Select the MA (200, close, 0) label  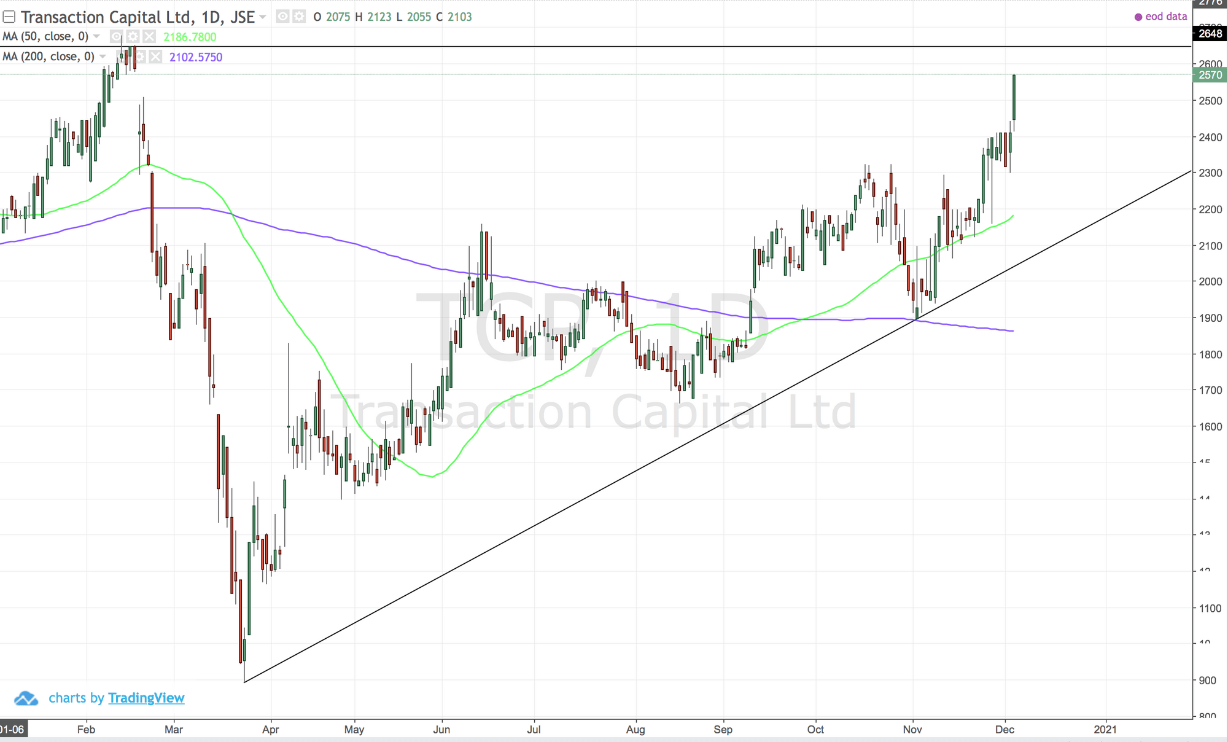tap(49, 57)
